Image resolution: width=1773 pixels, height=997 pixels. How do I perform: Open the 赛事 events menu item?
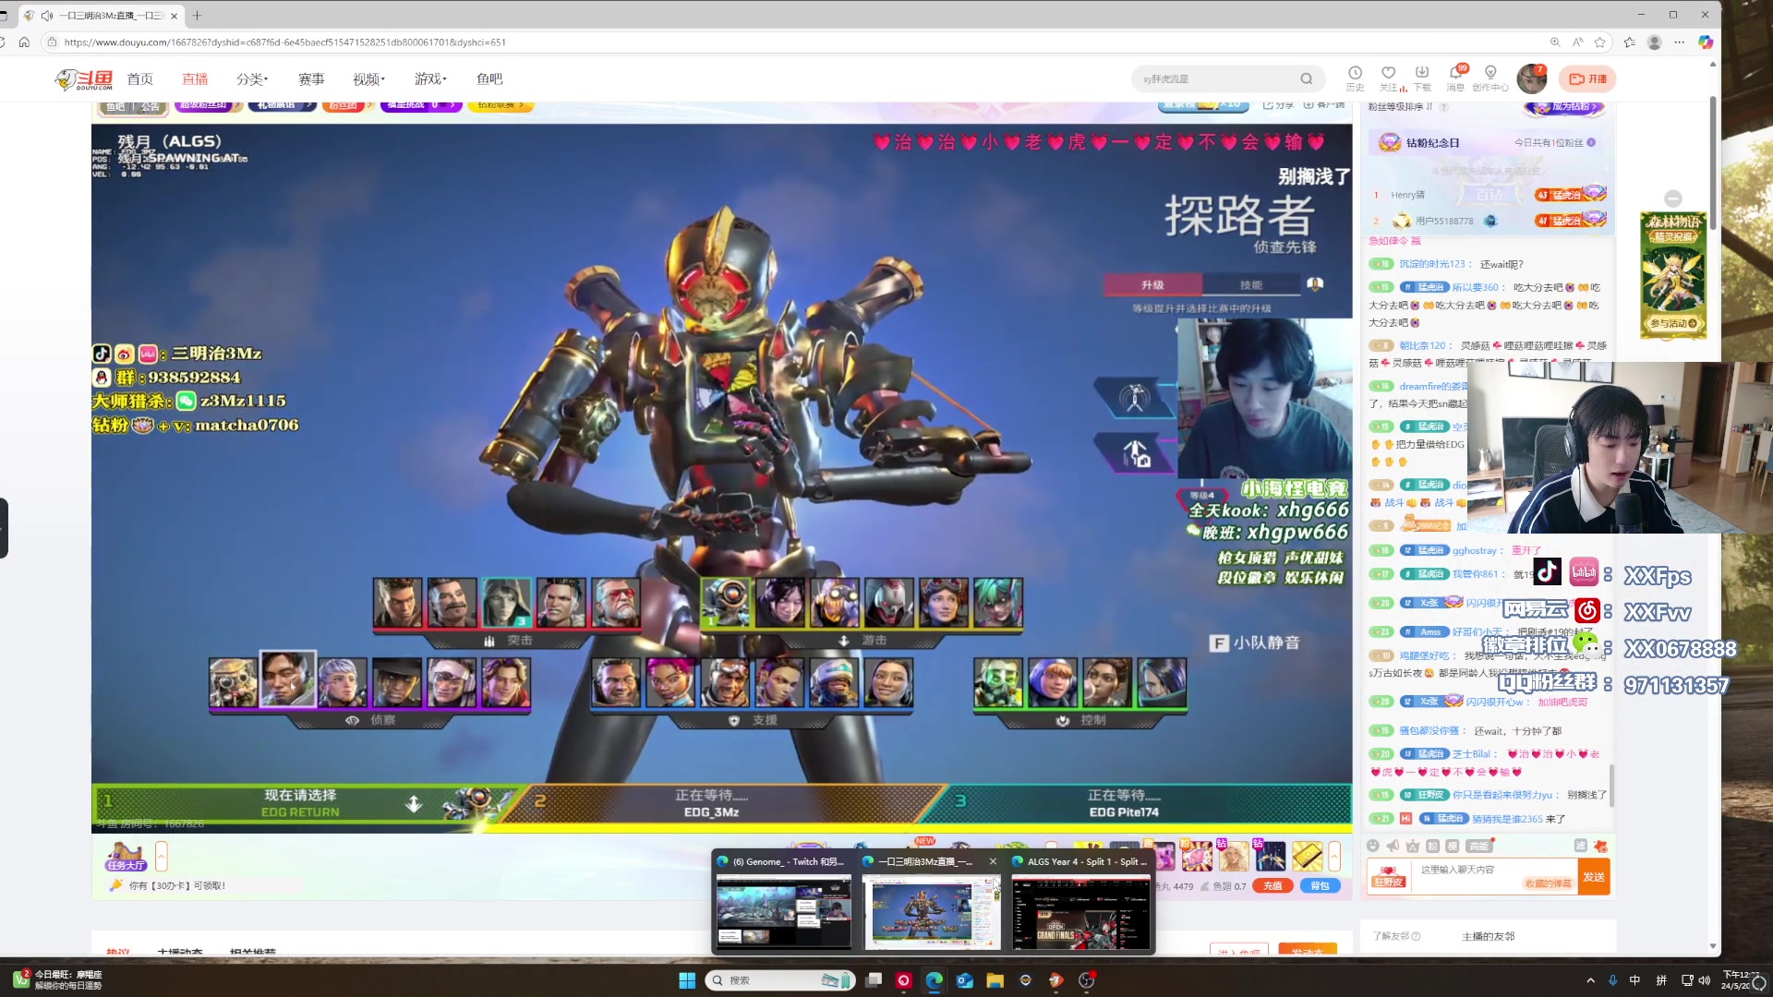[311, 79]
